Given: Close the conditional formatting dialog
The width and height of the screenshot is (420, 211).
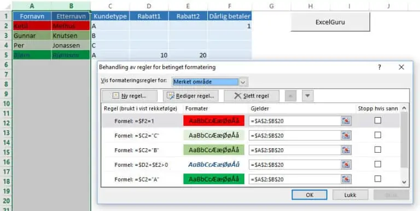Looking at the screenshot, I should (x=401, y=67).
